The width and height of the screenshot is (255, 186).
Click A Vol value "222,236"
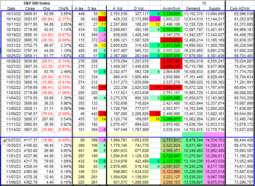[x=117, y=87]
